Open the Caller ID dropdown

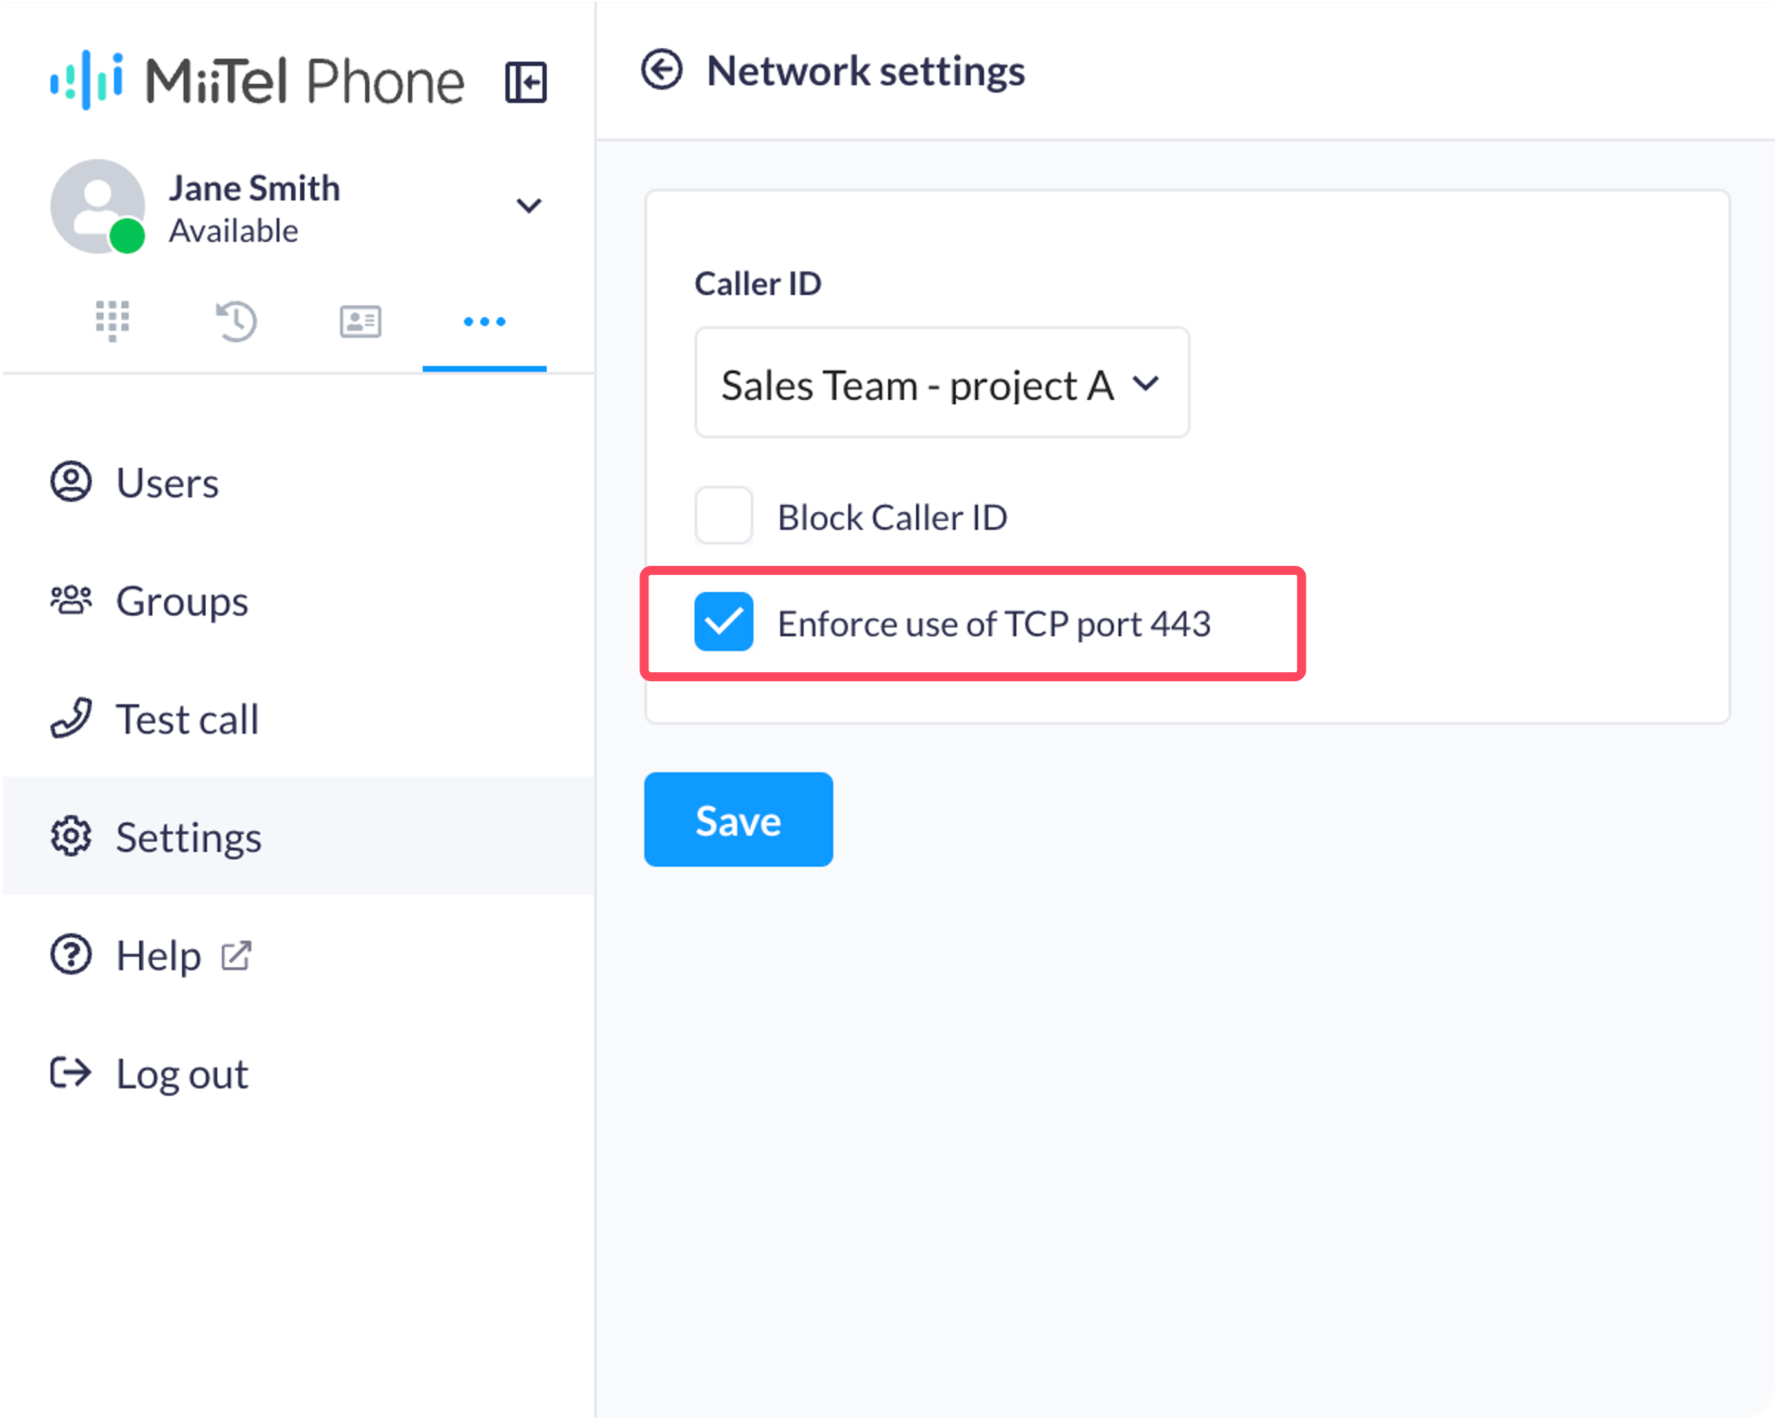coord(942,383)
